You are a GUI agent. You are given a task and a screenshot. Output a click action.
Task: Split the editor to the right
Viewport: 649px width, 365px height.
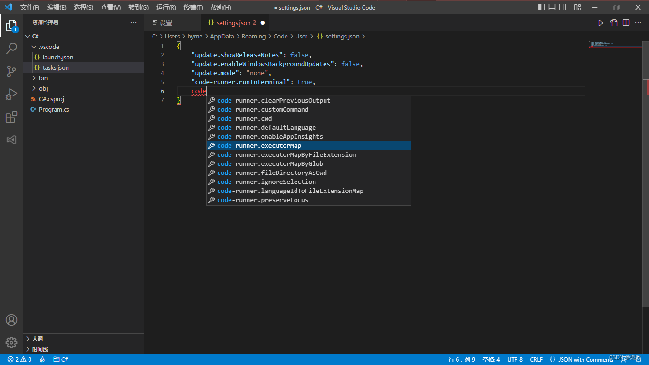(x=626, y=23)
